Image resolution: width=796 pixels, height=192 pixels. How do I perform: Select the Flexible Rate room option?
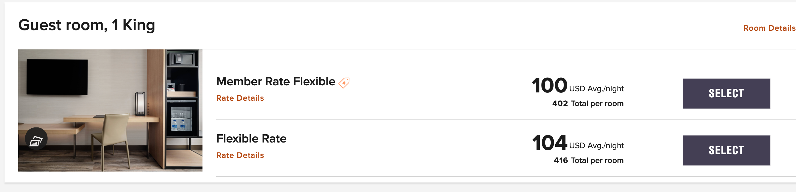[x=726, y=150]
